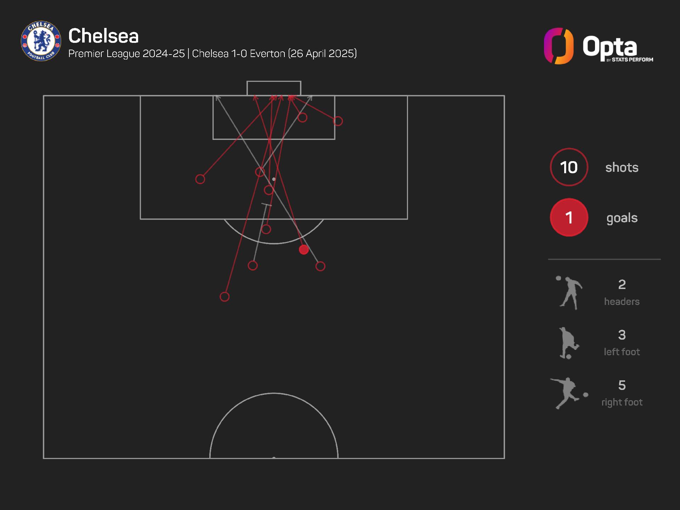
Task: Select the headers player silhouette icon
Action: (x=569, y=293)
